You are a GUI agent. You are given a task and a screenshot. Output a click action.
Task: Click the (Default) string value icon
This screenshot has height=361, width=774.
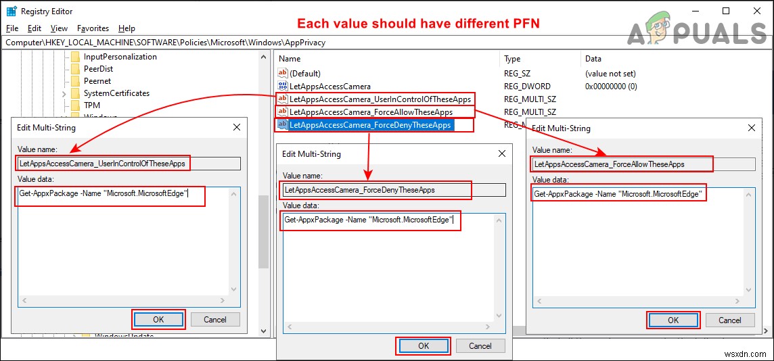282,73
